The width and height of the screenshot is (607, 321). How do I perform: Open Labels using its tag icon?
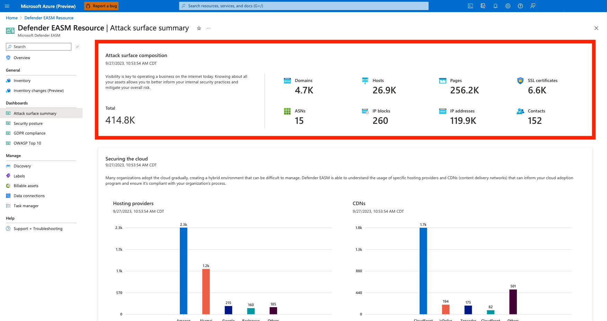8,176
